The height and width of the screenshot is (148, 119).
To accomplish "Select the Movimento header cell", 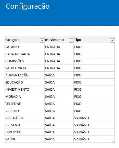I will [x=59, y=40].
